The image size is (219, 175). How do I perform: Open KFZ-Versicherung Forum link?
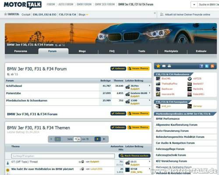(x=171, y=161)
